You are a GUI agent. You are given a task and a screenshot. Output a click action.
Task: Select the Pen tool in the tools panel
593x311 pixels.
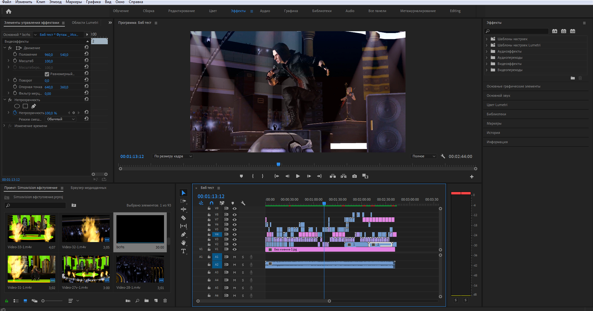(183, 234)
